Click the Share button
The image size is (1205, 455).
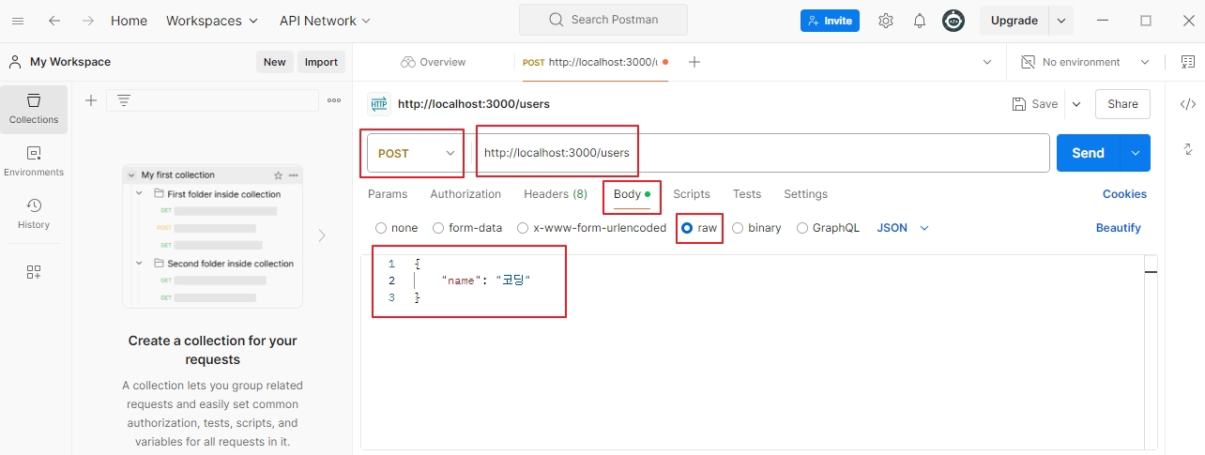[x=1122, y=104]
